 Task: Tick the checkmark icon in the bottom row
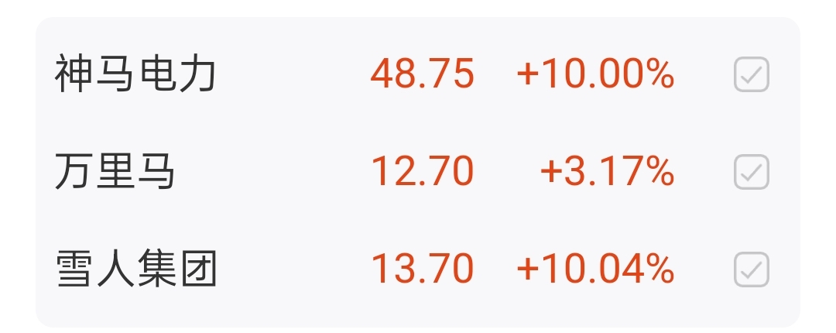751,269
